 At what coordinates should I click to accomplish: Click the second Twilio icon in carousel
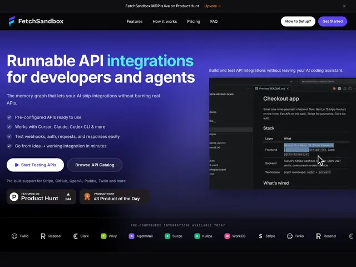click(x=290, y=236)
